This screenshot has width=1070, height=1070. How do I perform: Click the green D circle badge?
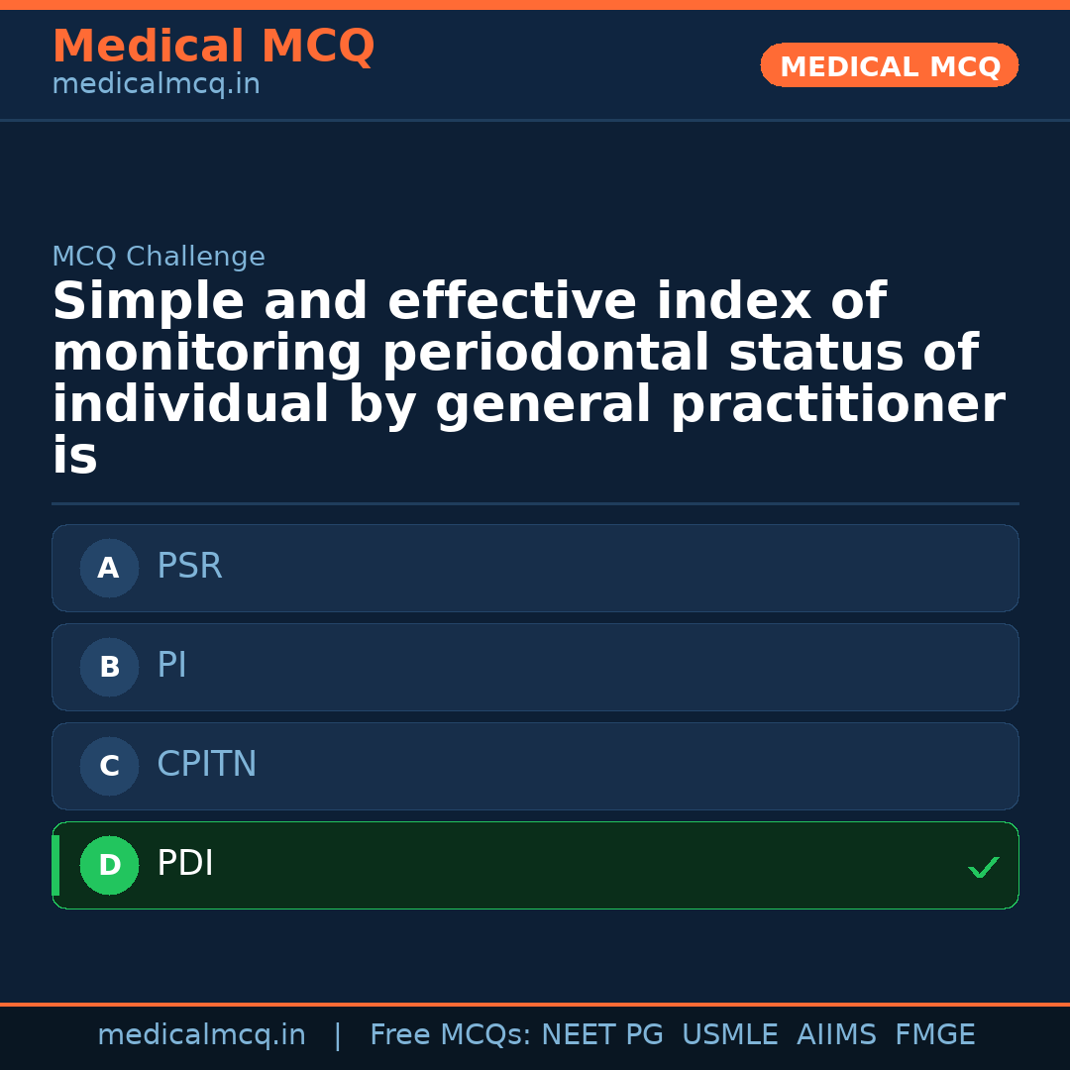[x=109, y=865]
